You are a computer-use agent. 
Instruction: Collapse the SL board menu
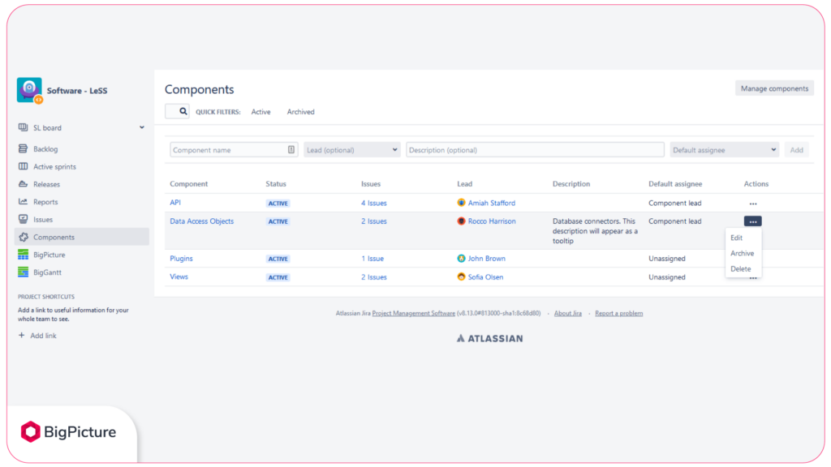pyautogui.click(x=140, y=127)
